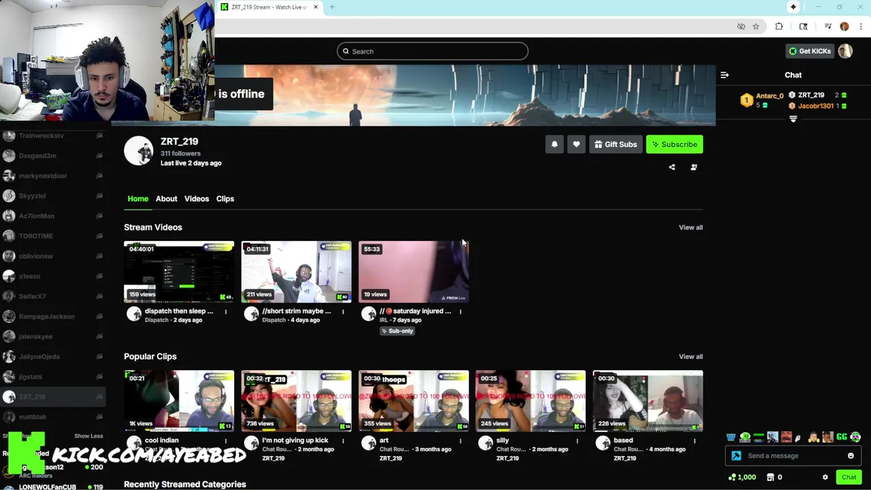Open chat settings gear icon
Viewport: 871px width, 490px height.
825,477
